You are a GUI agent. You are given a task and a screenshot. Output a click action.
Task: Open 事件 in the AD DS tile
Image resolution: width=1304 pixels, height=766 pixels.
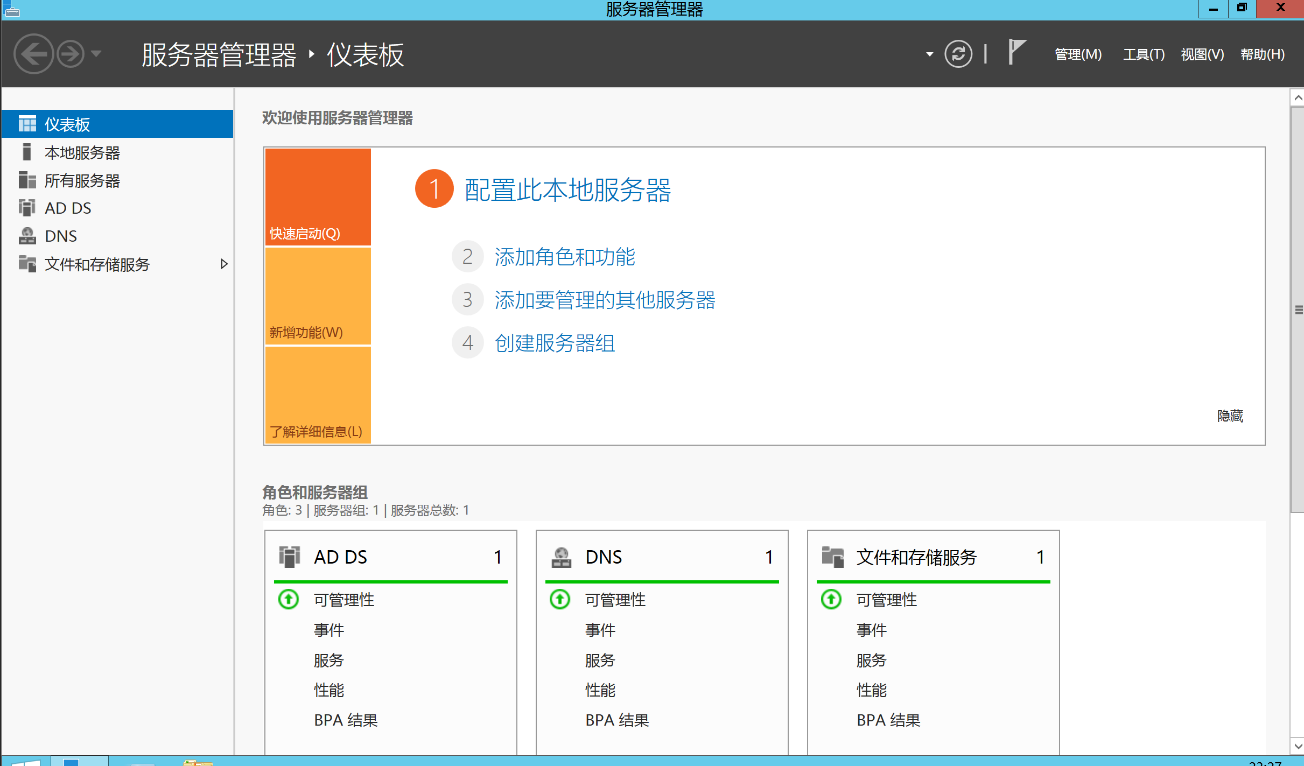(x=329, y=630)
